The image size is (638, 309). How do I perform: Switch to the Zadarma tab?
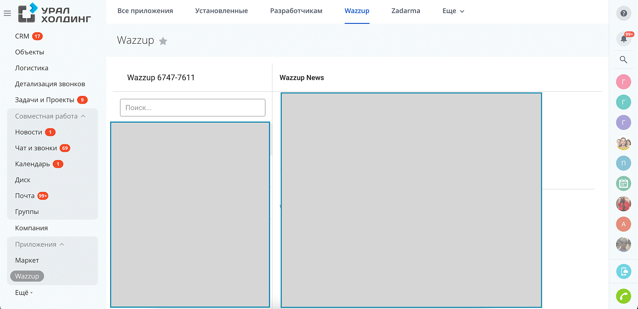(x=406, y=11)
